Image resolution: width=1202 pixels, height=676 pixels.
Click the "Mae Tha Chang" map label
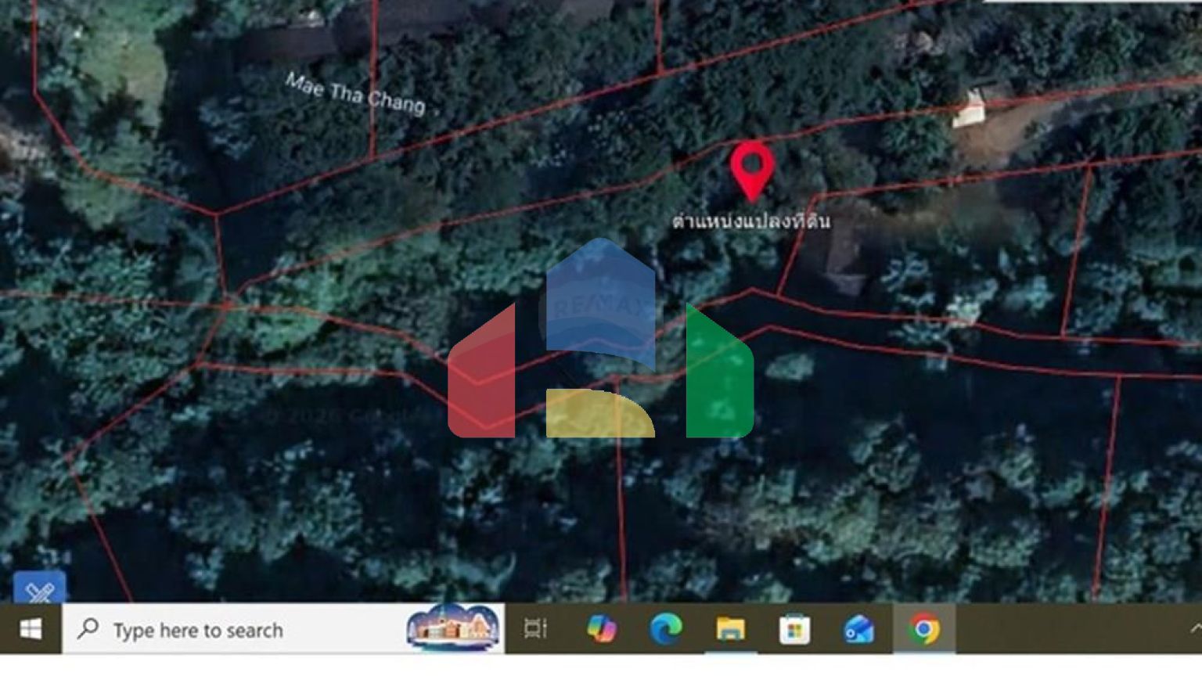(x=354, y=94)
